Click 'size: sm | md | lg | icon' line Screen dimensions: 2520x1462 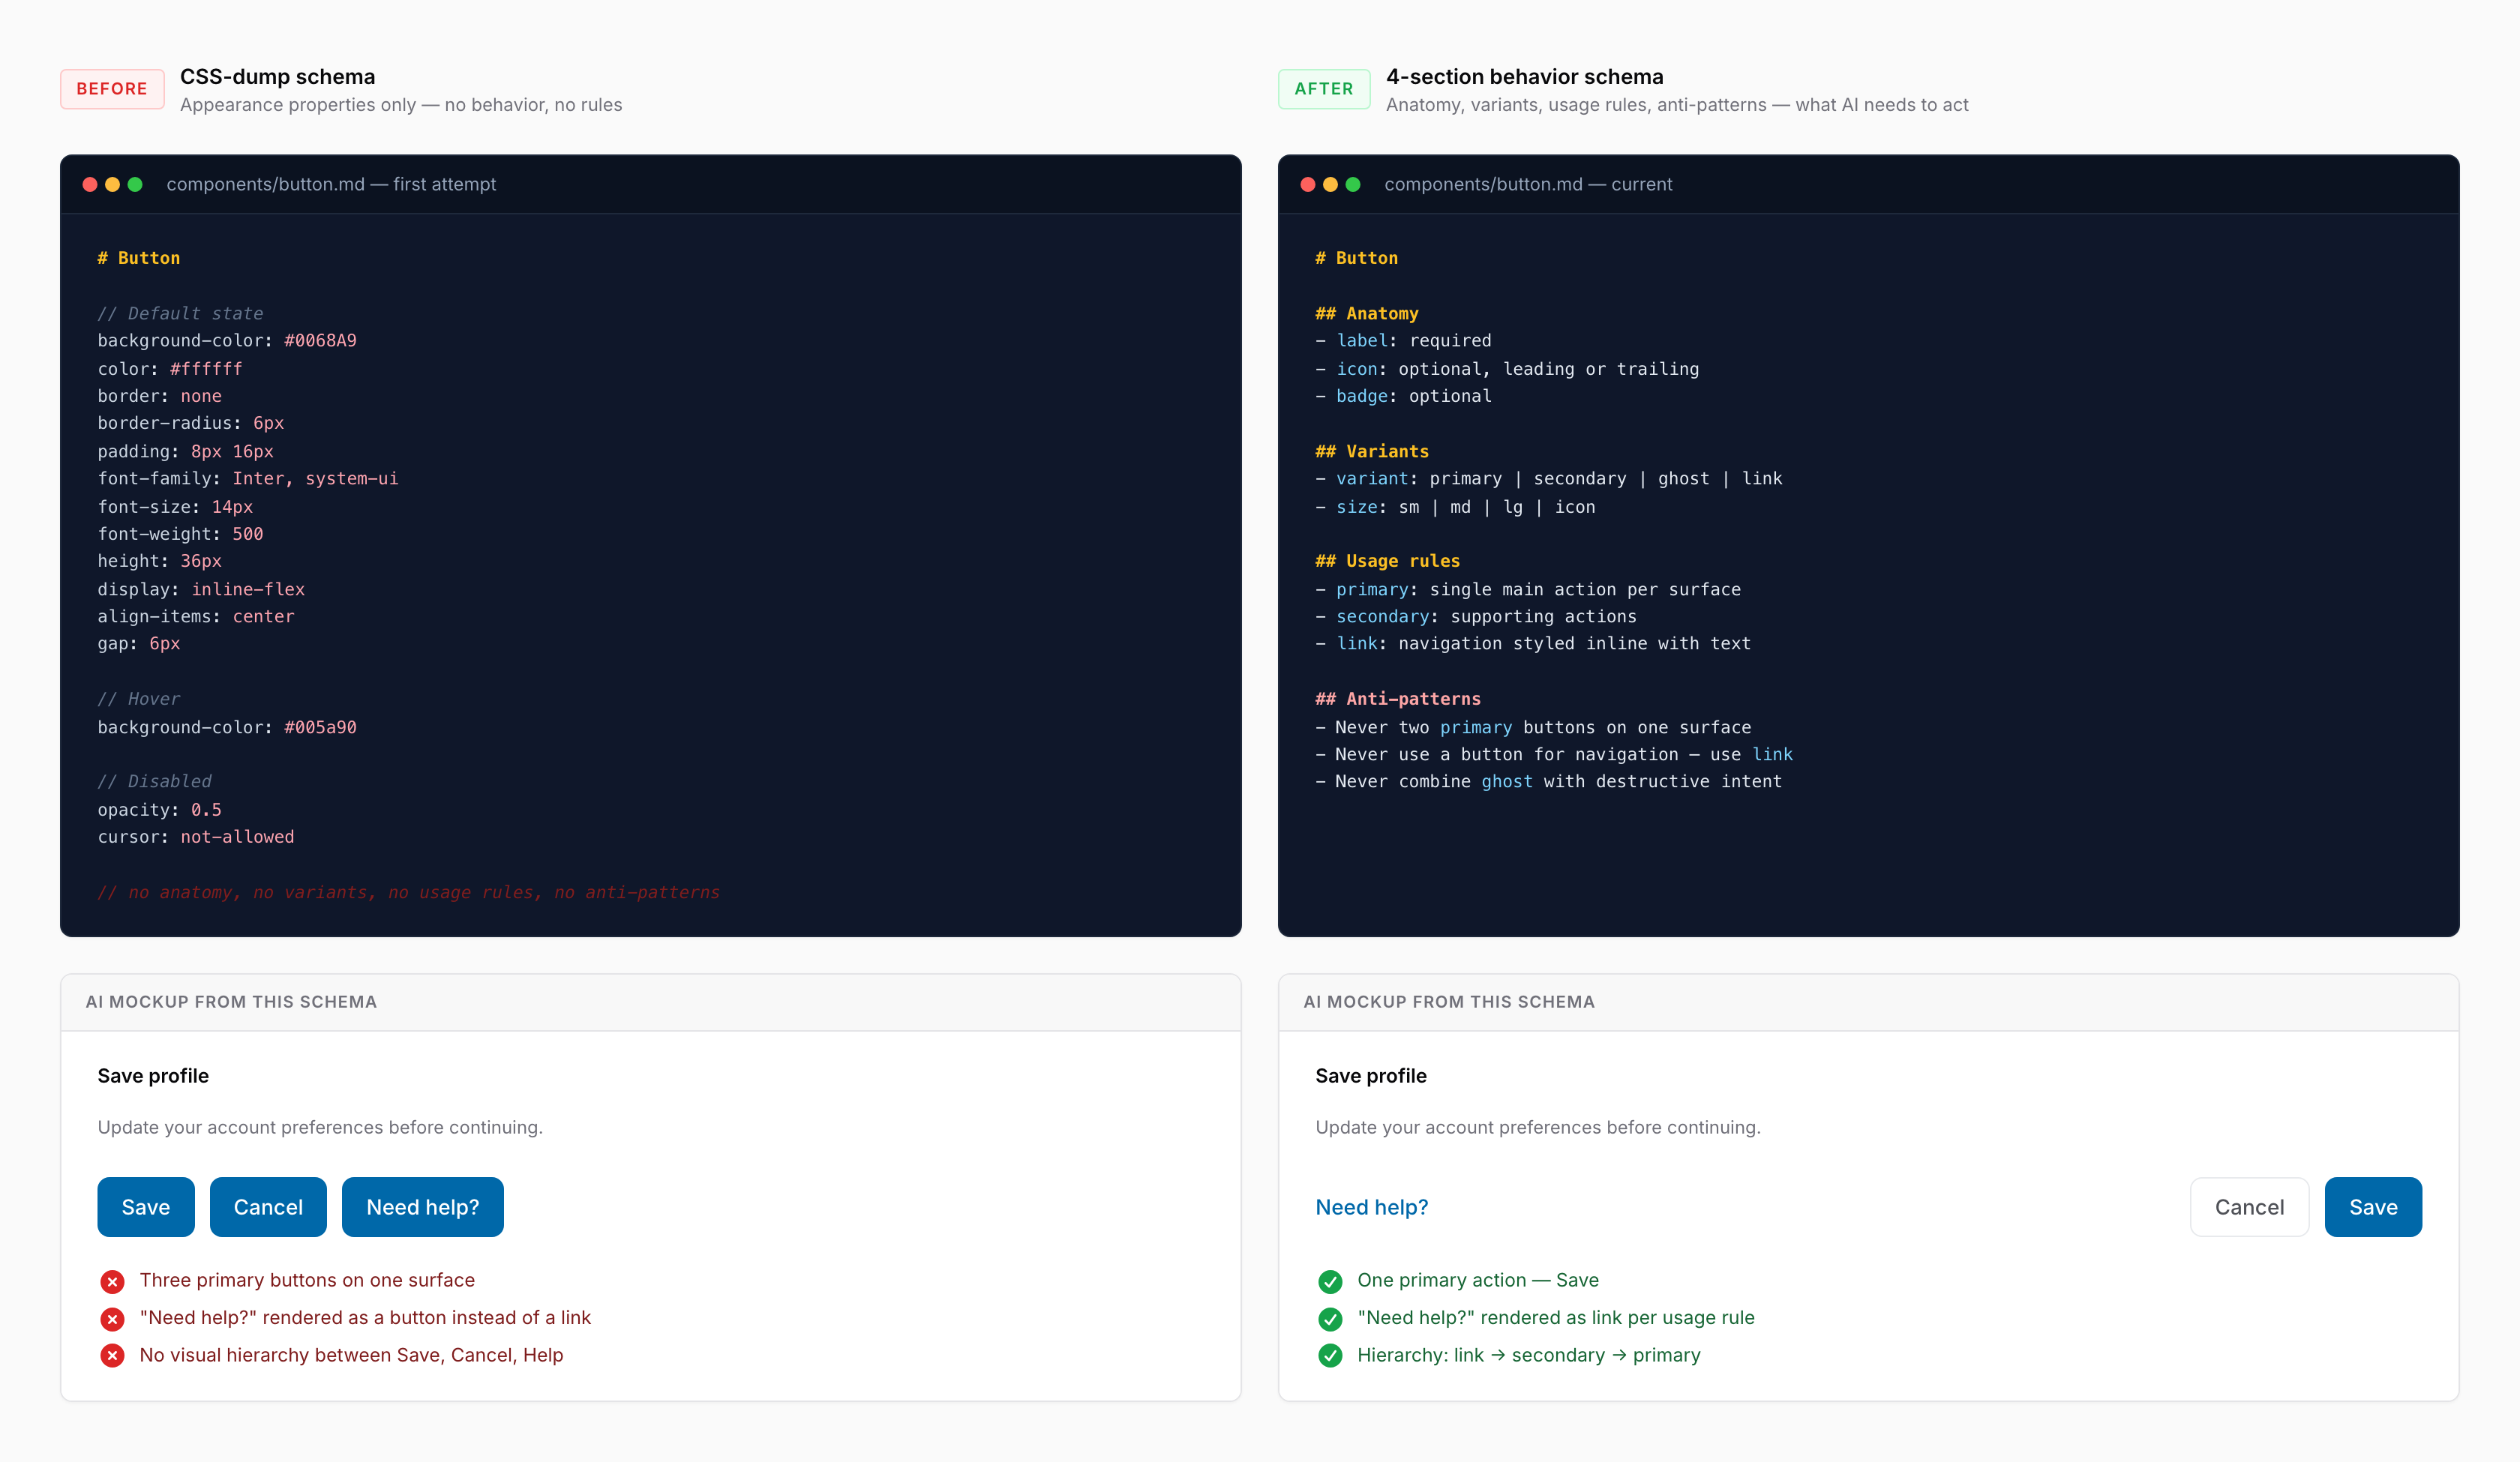[1455, 507]
